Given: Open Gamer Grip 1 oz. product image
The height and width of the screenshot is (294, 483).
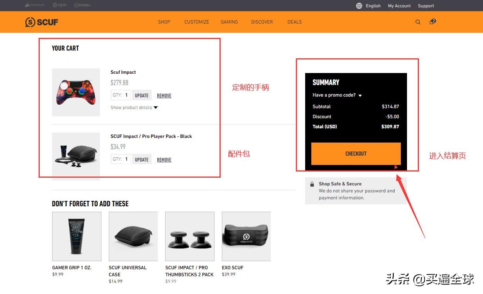Looking at the screenshot, I should pos(77,236).
